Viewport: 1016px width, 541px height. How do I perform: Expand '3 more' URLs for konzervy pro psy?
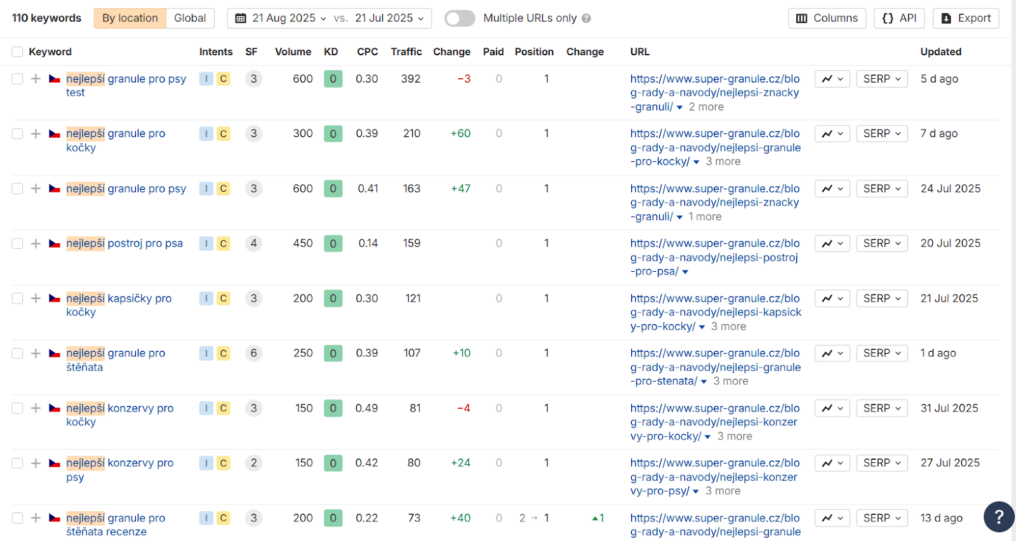pyautogui.click(x=716, y=491)
